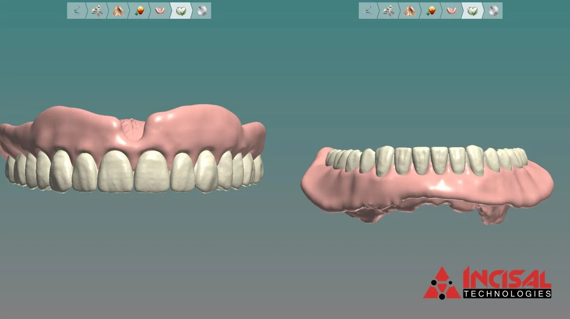Image resolution: width=570 pixels, height=319 pixels.
Task: Switch to the tulip finishing step, right toolbar
Action: point(472,11)
